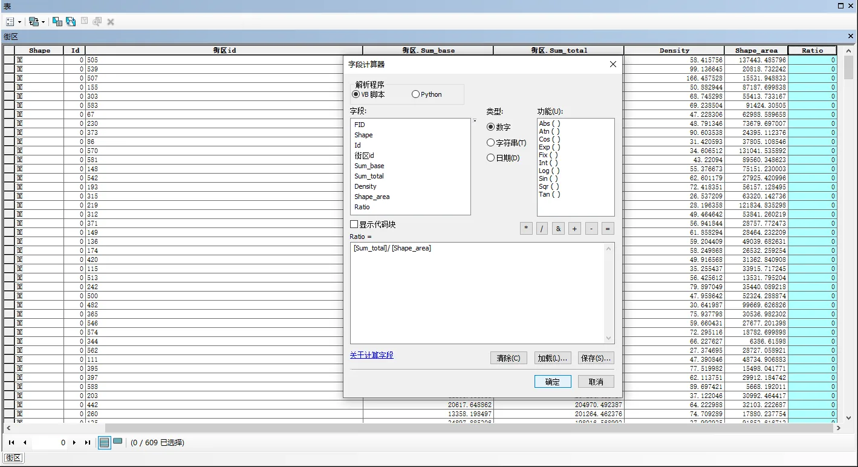Open the Table Options menu icon
Image resolution: width=858 pixels, height=467 pixels.
[x=10, y=22]
